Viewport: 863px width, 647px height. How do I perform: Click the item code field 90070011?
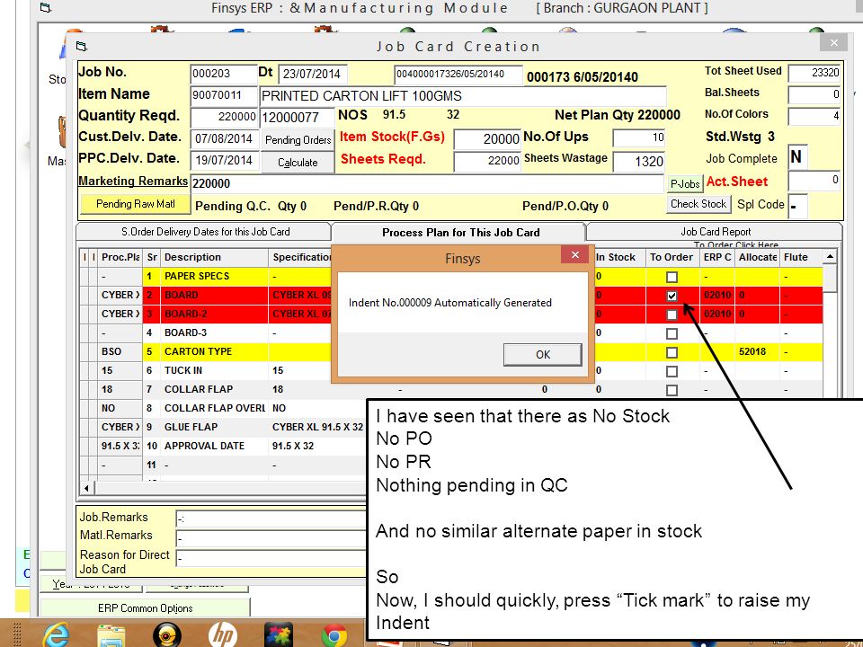click(x=224, y=96)
